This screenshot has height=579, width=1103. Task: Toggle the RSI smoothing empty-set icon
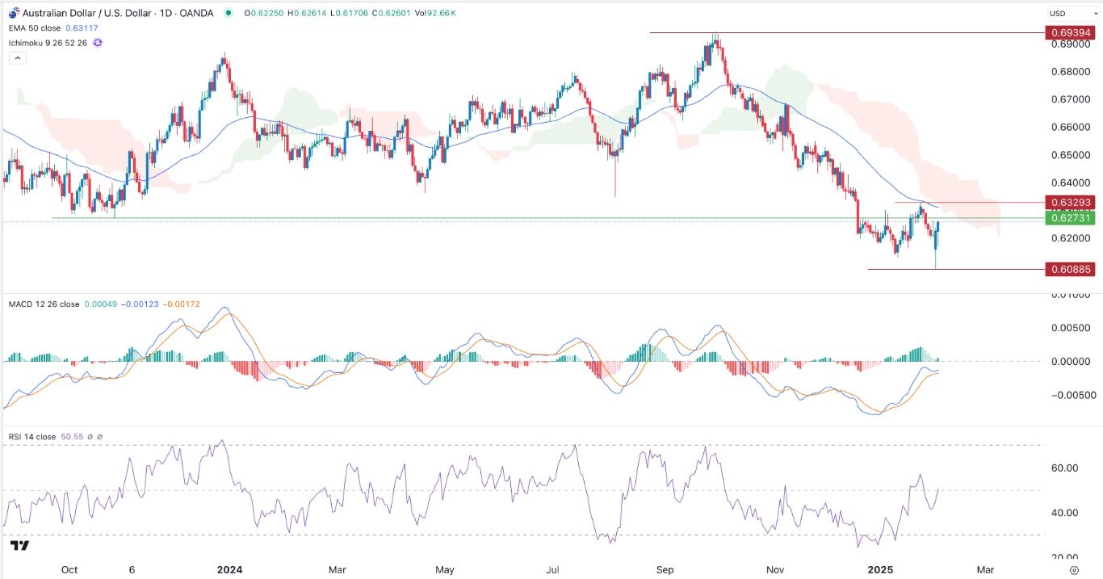(90, 435)
